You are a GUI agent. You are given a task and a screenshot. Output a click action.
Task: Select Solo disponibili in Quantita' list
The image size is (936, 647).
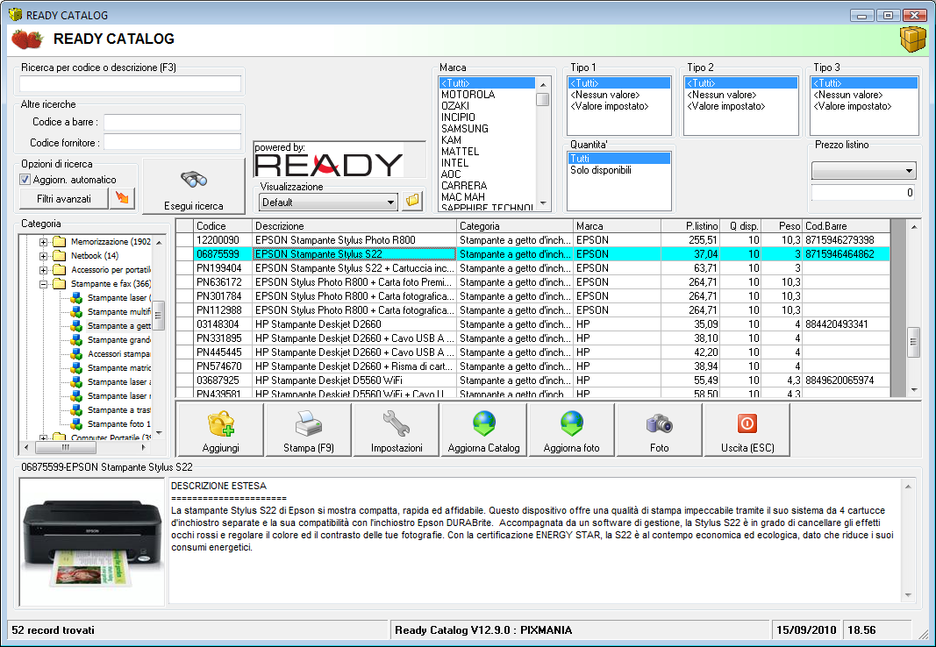click(618, 170)
